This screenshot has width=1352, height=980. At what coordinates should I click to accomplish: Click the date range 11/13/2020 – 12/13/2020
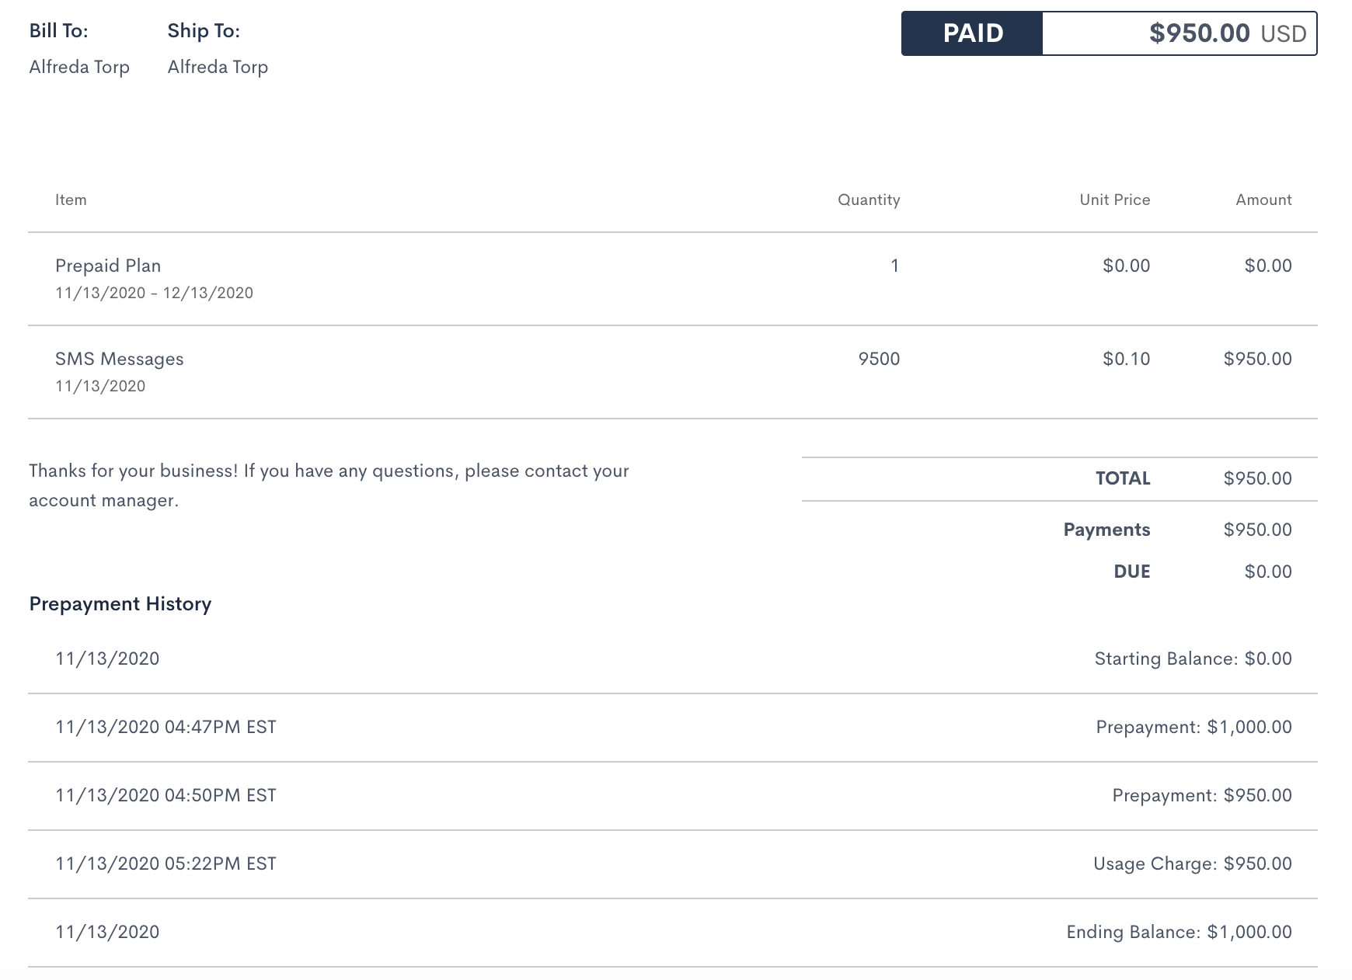pyautogui.click(x=154, y=293)
